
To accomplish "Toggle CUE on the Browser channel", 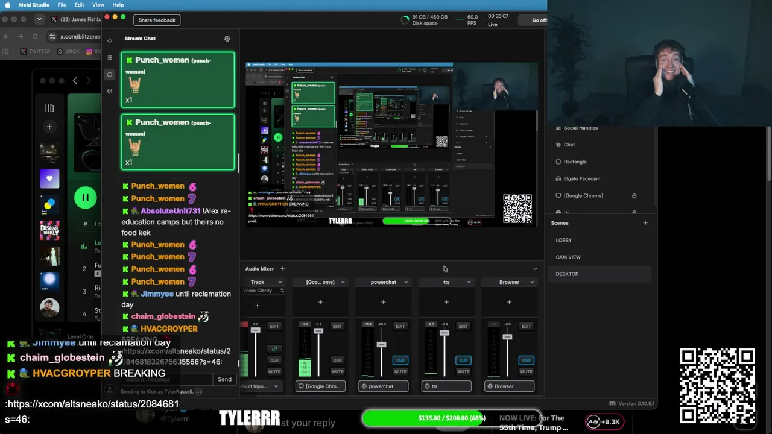I will pos(526,360).
